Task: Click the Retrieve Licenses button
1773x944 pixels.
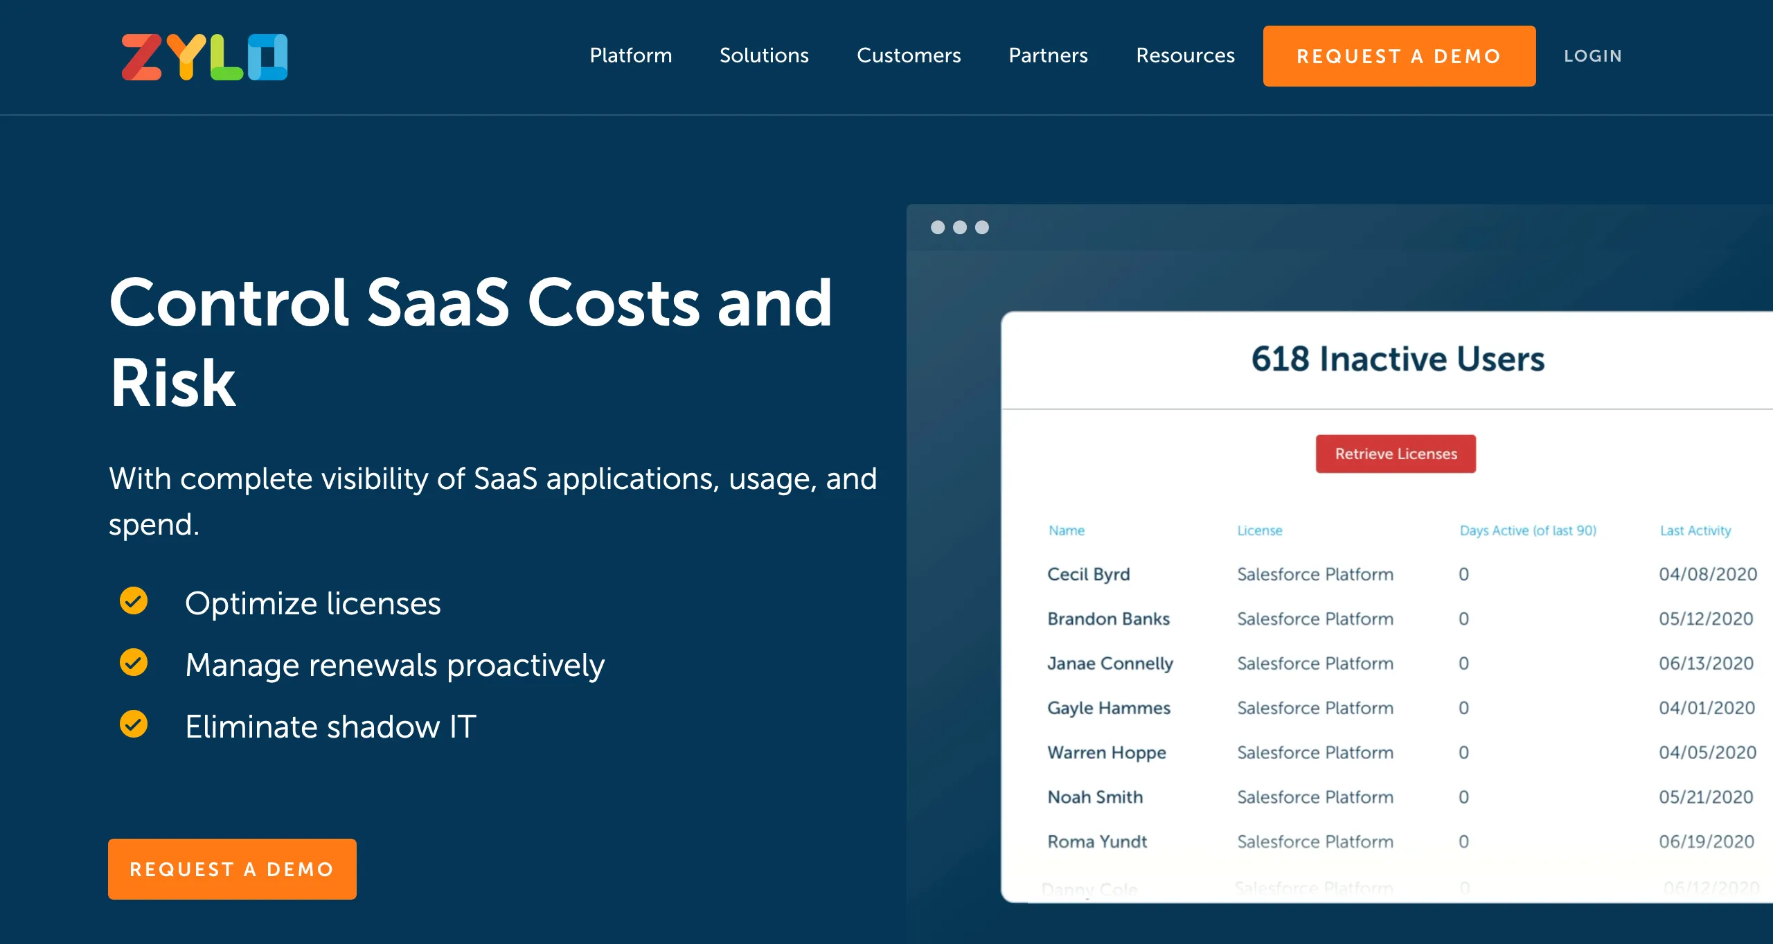Action: 1396,454
